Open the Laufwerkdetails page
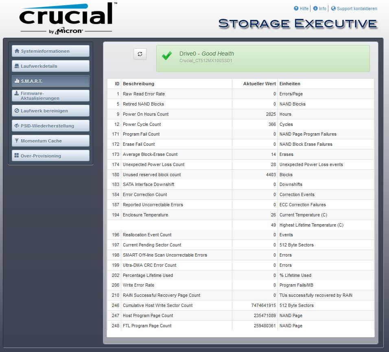The width and height of the screenshot is (389, 352). pos(50,66)
